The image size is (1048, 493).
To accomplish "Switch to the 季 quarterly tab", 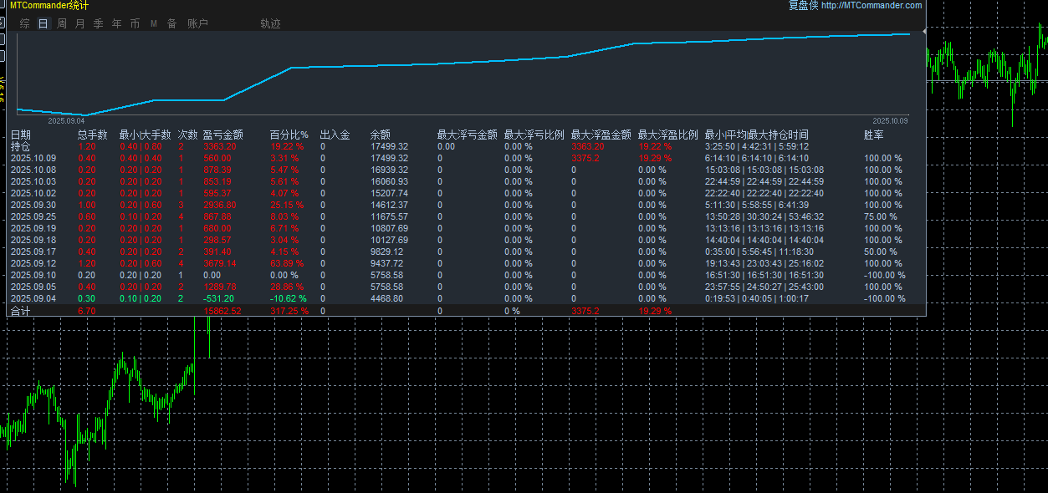I will pyautogui.click(x=99, y=24).
